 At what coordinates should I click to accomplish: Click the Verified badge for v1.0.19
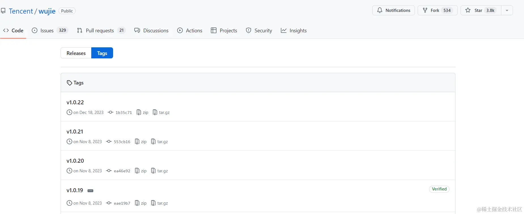(x=439, y=189)
